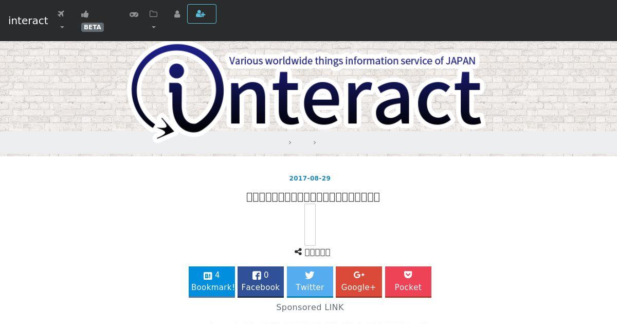Click the thumbs-up icon in navbar
This screenshot has width=617, height=324.
(x=85, y=14)
